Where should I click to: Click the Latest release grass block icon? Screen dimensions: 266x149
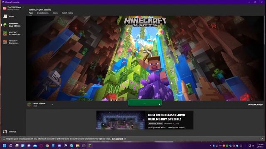point(30,105)
